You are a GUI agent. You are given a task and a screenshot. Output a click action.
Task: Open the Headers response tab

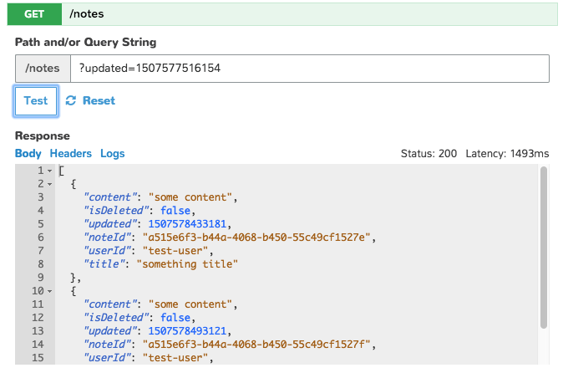70,154
